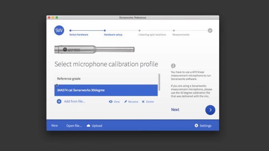Select the Reference grade profile
Screen dimensions: 269x151
[x=106, y=79]
